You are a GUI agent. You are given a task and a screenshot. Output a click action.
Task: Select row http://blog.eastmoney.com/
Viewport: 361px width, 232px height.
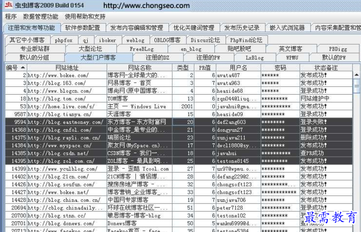[179, 122]
